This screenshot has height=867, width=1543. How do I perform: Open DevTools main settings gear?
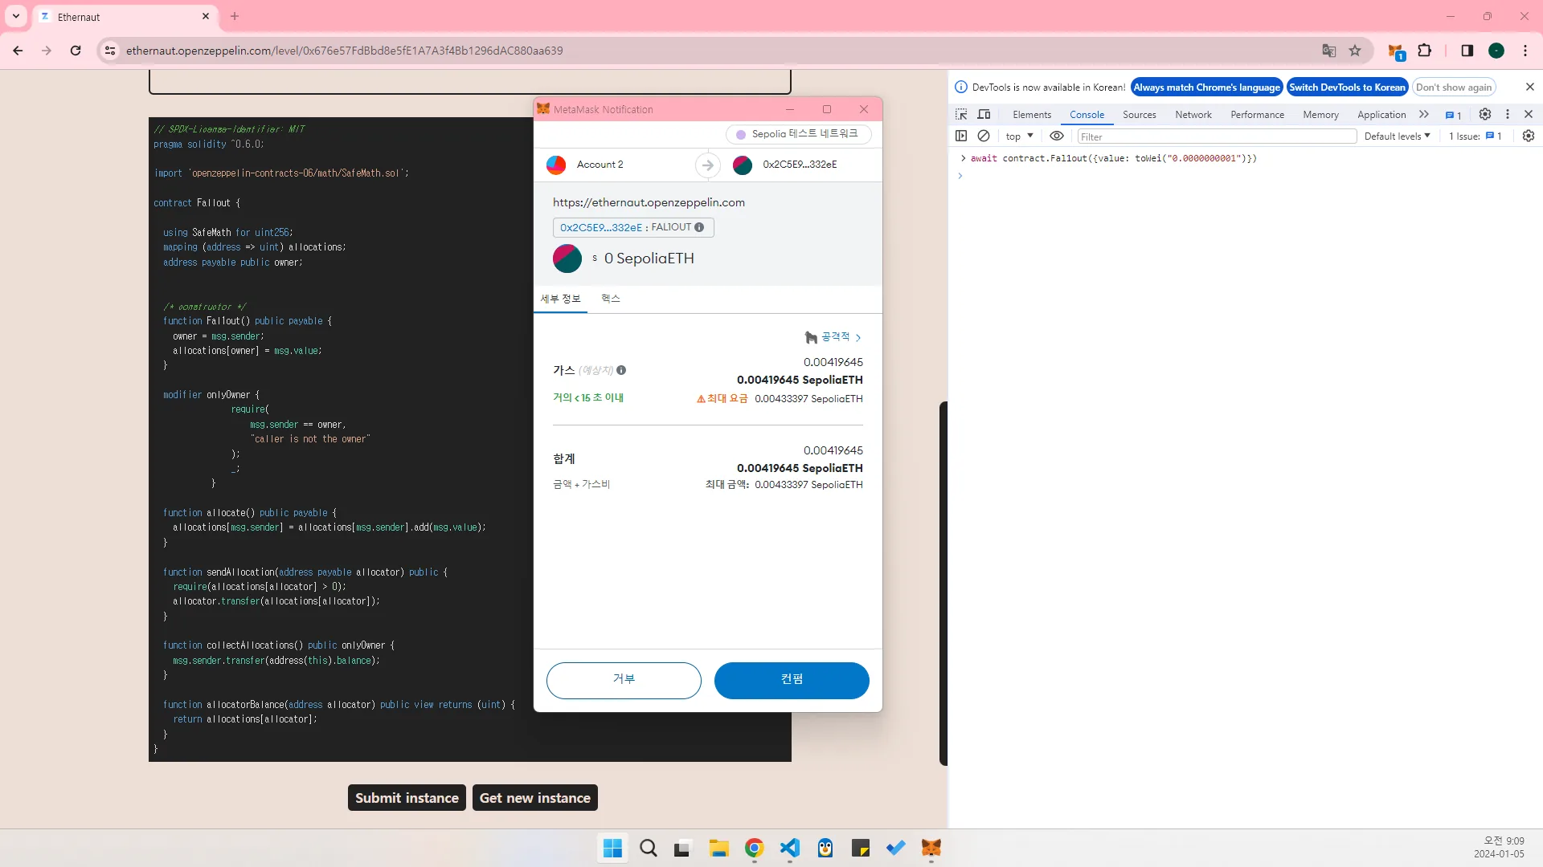tap(1485, 114)
